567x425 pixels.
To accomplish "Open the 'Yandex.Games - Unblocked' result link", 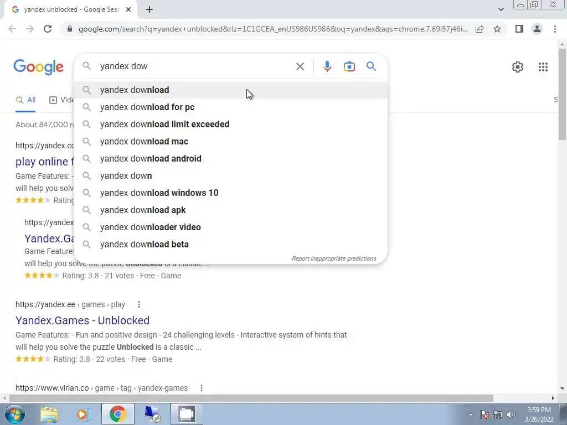I will tap(83, 320).
